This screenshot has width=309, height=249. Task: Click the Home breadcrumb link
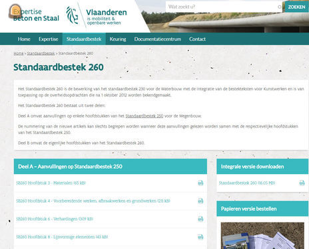click(x=19, y=53)
